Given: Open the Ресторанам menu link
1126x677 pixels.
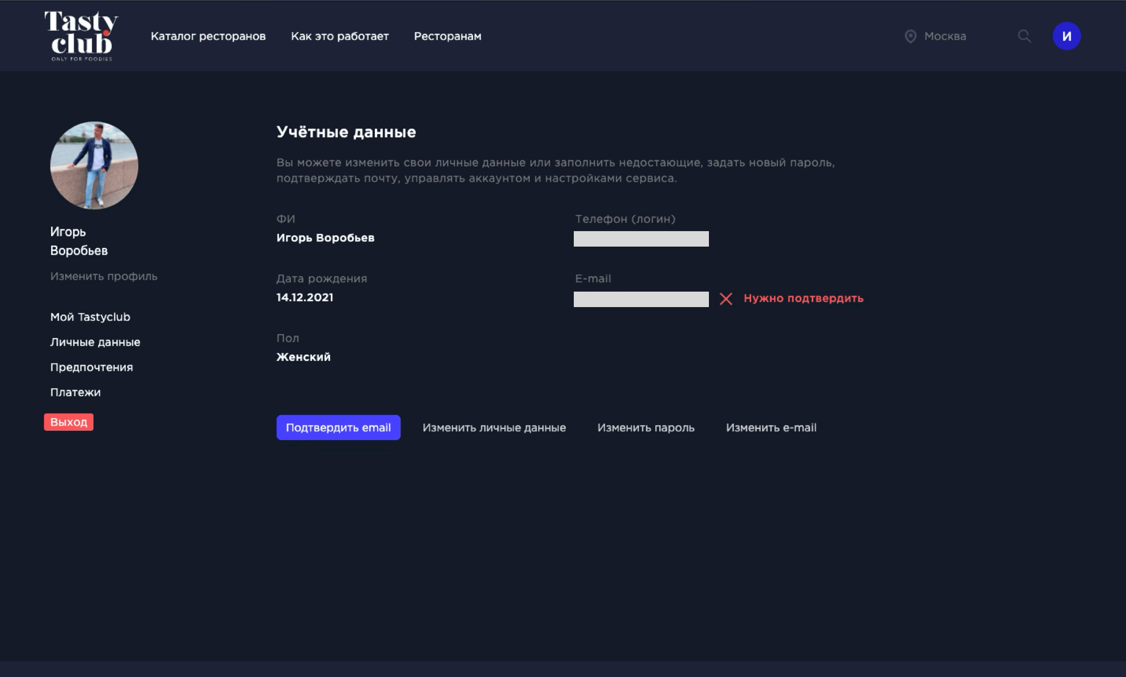Looking at the screenshot, I should (447, 36).
